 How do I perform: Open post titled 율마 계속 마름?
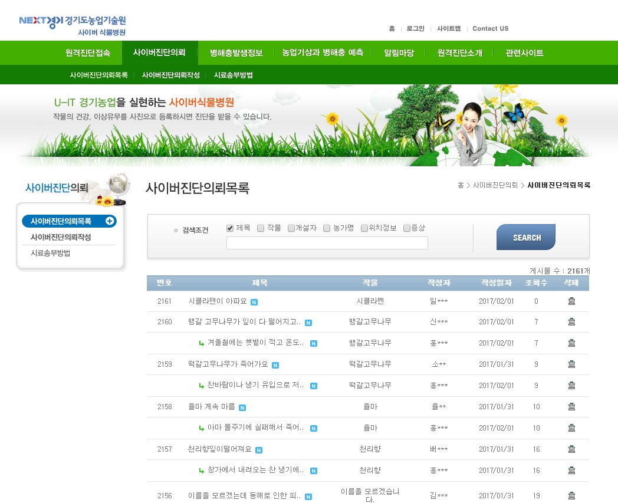pos(211,407)
